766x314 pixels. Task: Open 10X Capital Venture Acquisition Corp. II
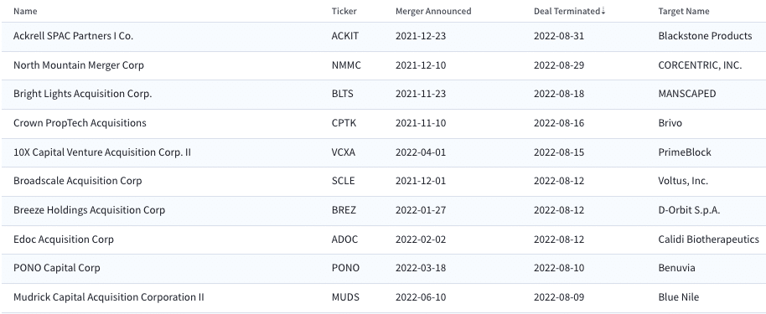[x=102, y=152]
